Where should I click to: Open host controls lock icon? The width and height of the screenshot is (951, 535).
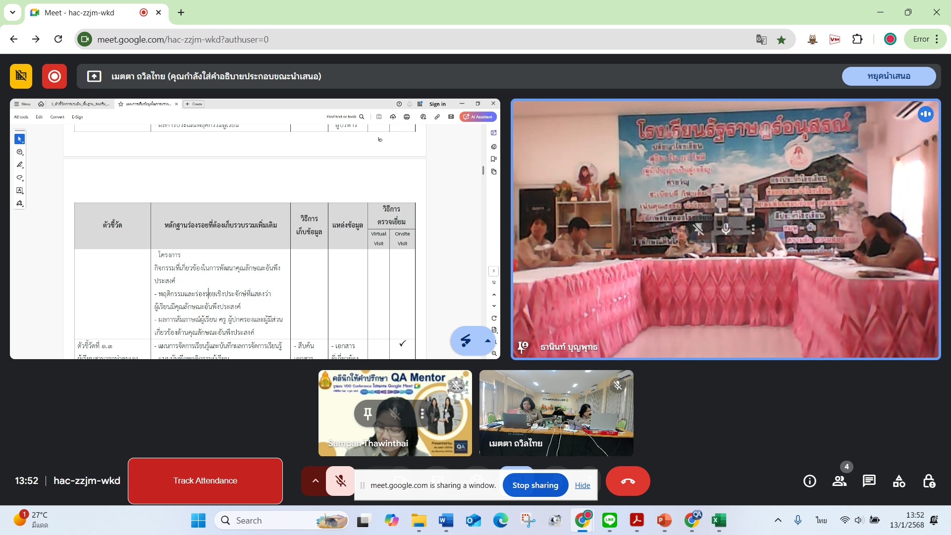929,481
